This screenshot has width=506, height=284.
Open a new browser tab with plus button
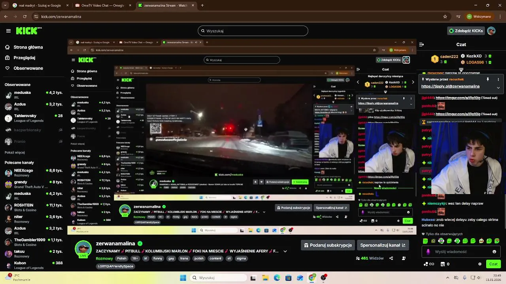tap(202, 6)
